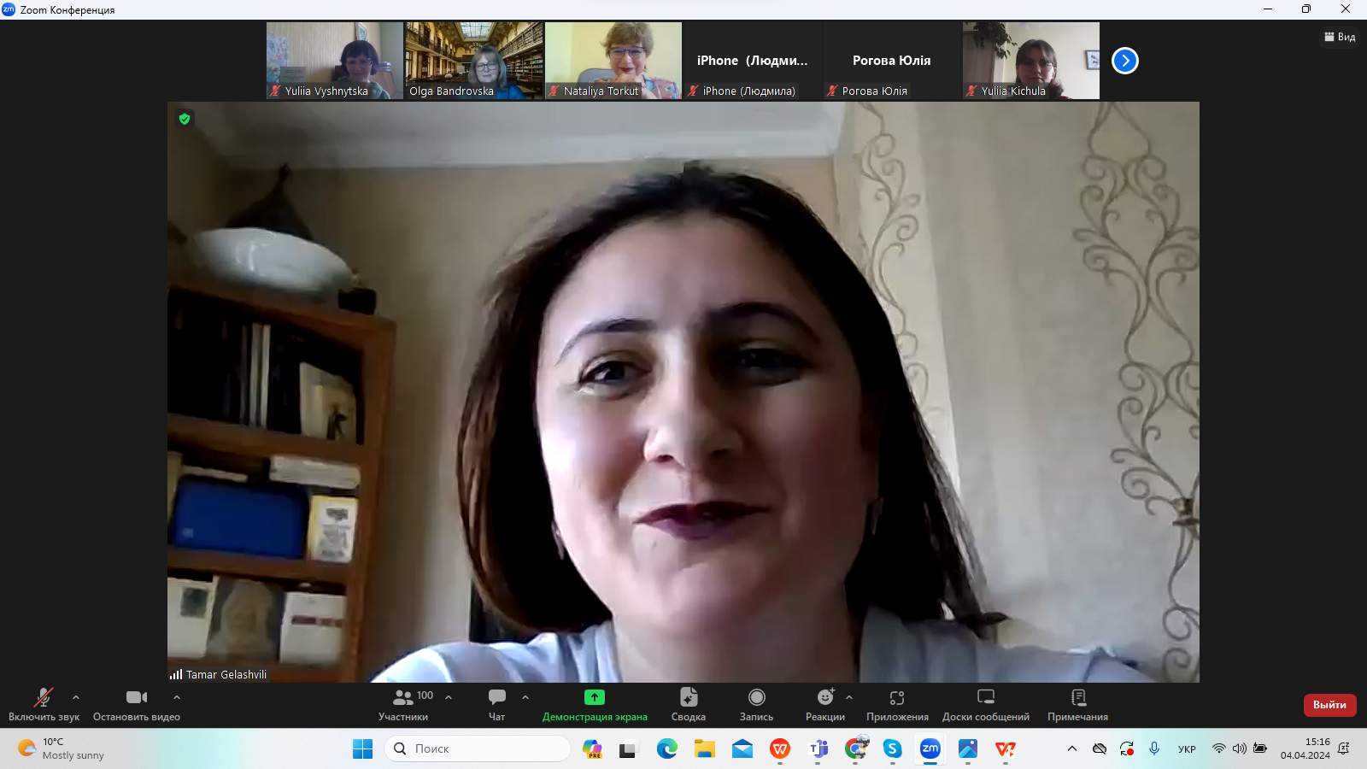Open the Apps (Приложения) icon

(896, 697)
